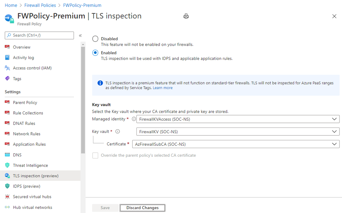Go to Network Rules settings

click(26, 134)
